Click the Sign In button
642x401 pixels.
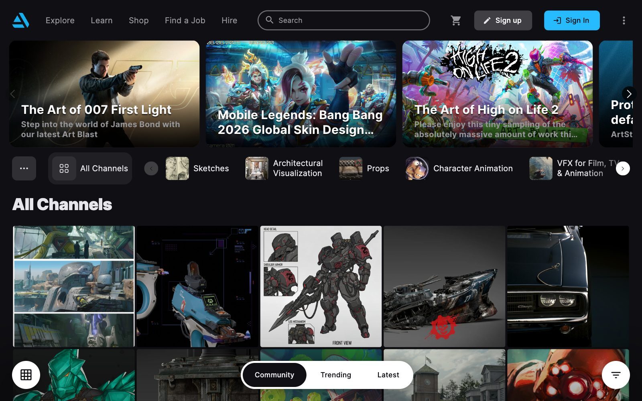(572, 20)
